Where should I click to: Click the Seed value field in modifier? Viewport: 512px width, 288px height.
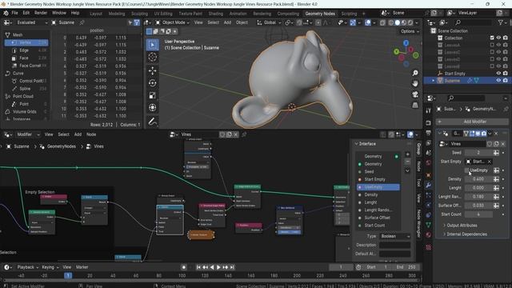[x=478, y=153]
